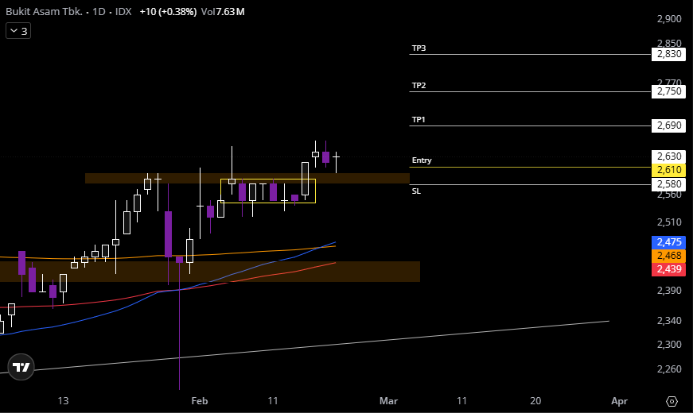
Task: Click the 2,390 price scale value
Action: click(x=668, y=291)
